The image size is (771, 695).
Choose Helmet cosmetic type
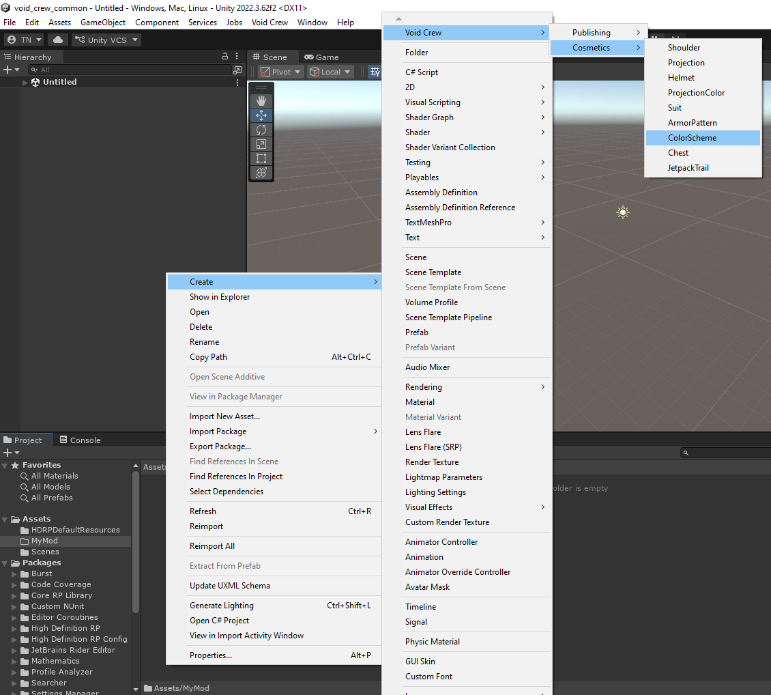click(703, 78)
